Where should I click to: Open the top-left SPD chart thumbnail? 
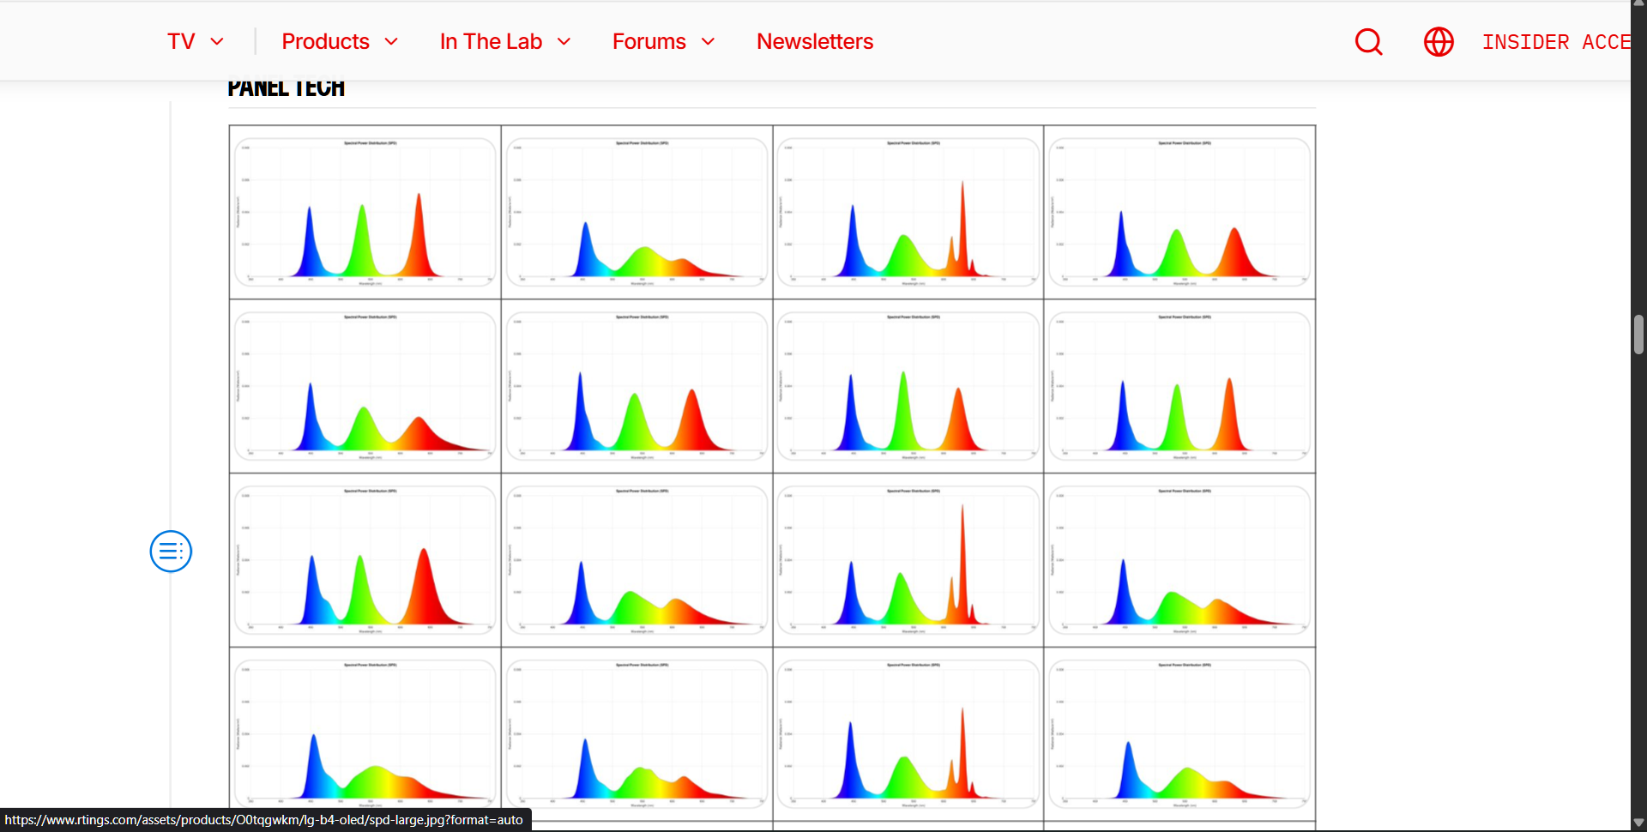click(x=365, y=211)
